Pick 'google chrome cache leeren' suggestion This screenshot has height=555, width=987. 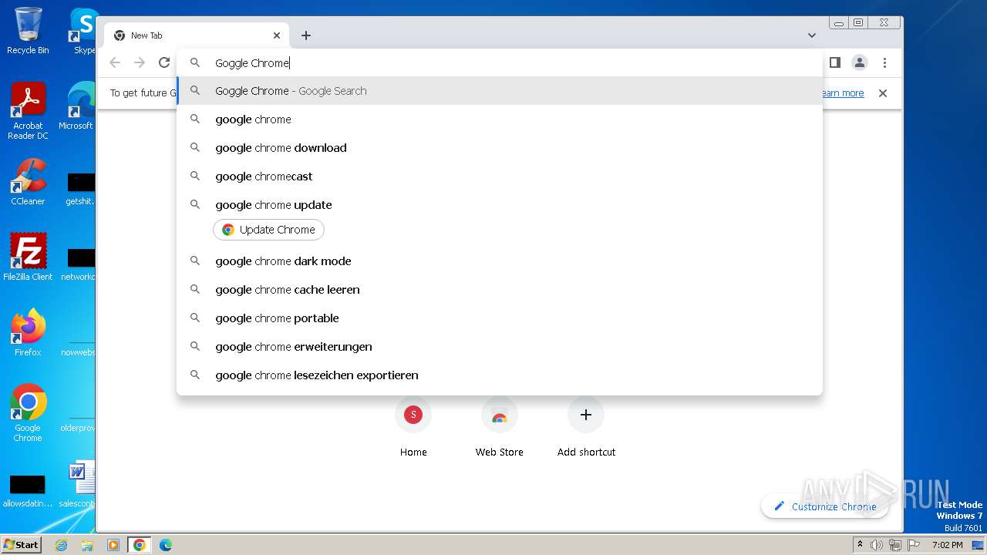click(500, 290)
